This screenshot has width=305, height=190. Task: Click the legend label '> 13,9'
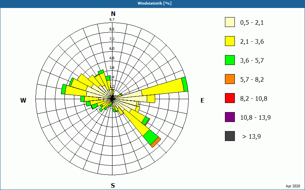pyautogui.click(x=252, y=137)
